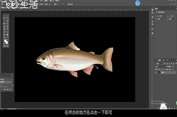
Task: Select the fish layer thumbnail
Action: click(x=159, y=72)
